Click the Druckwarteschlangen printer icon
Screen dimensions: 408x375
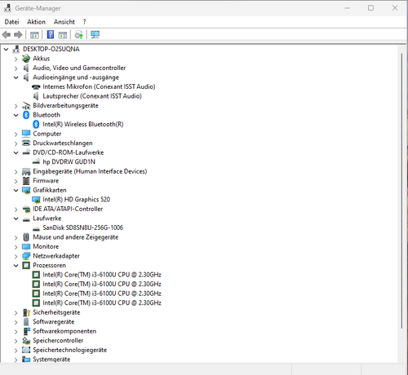pyautogui.click(x=26, y=143)
